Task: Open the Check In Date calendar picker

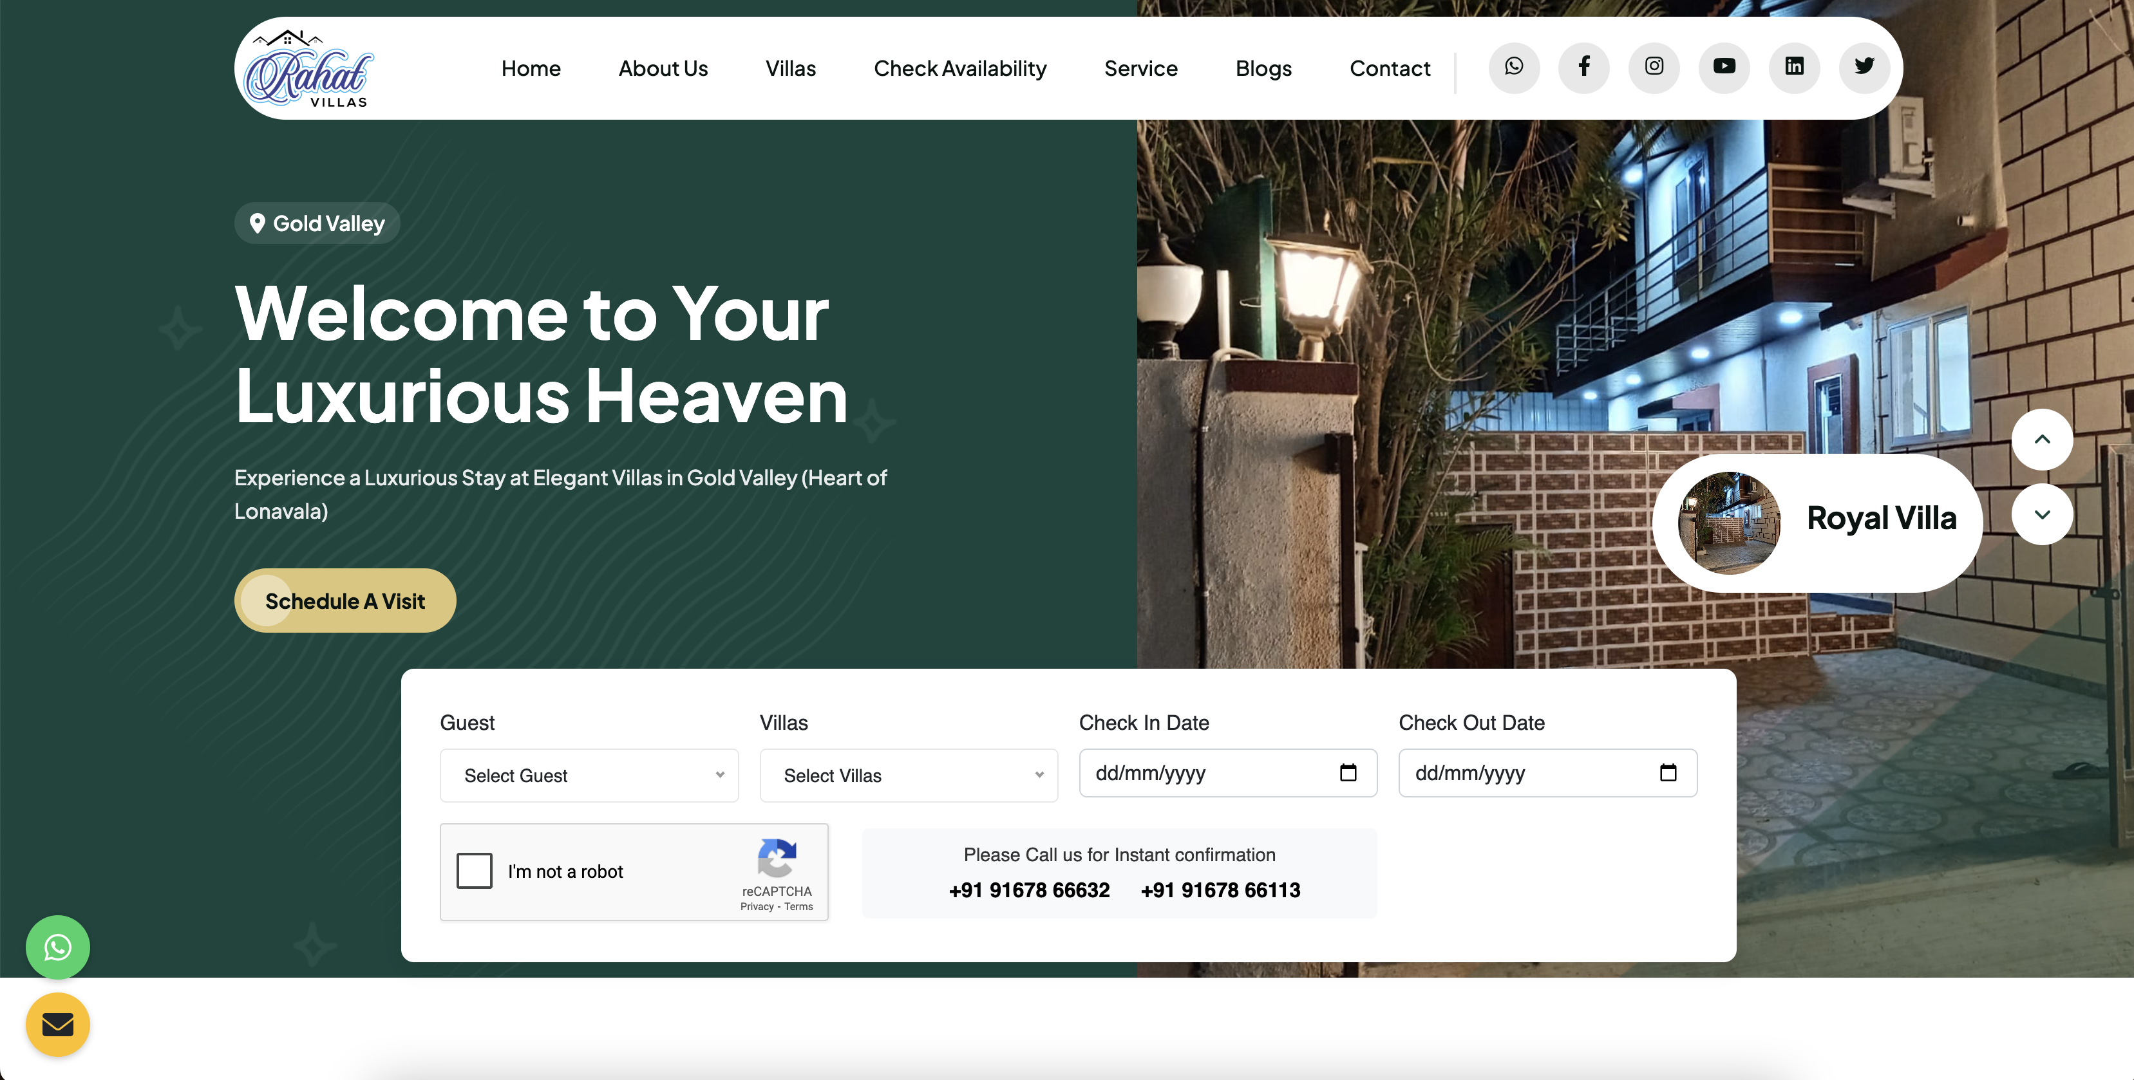Action: pyautogui.click(x=1348, y=773)
